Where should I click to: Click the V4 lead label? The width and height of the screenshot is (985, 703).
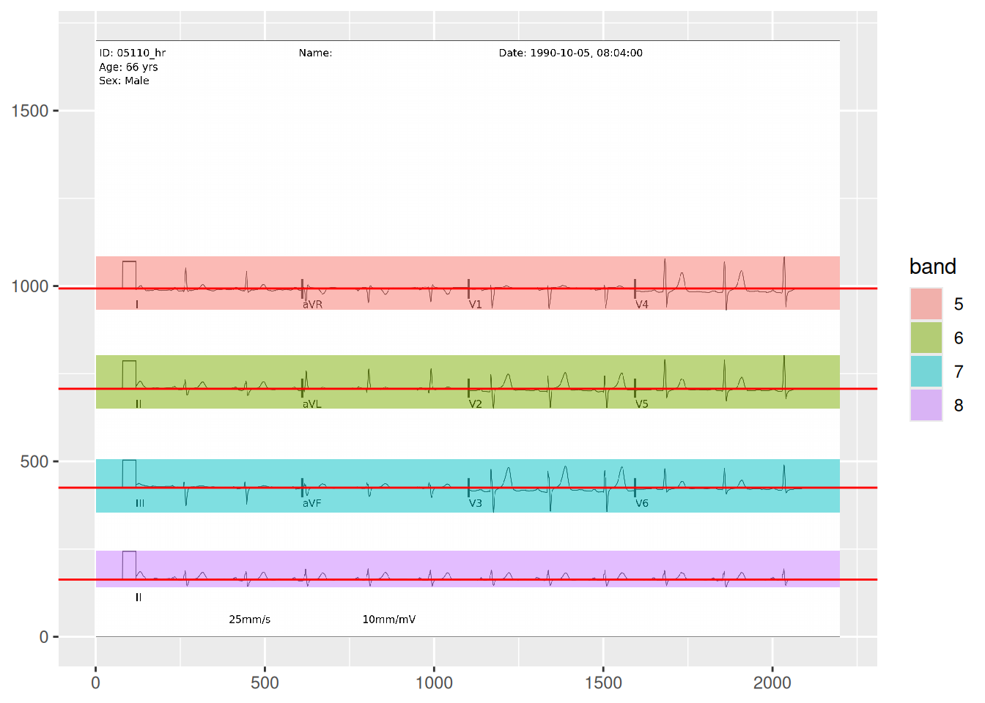pos(642,305)
